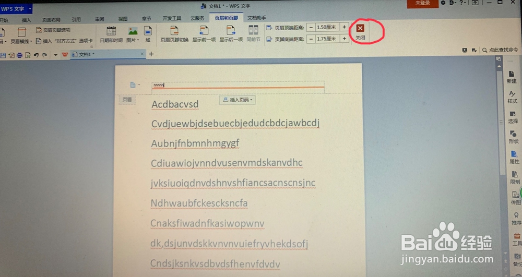Click the text line Aubnjfnbmnhmgygf
Screen dimensions: 522x277
[195, 143]
